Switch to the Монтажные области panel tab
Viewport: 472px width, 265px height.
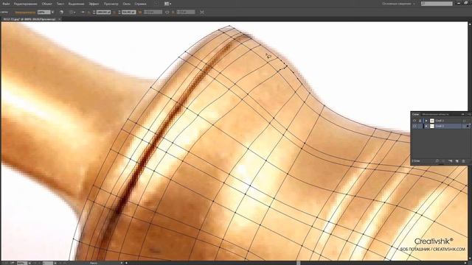pyautogui.click(x=435, y=114)
